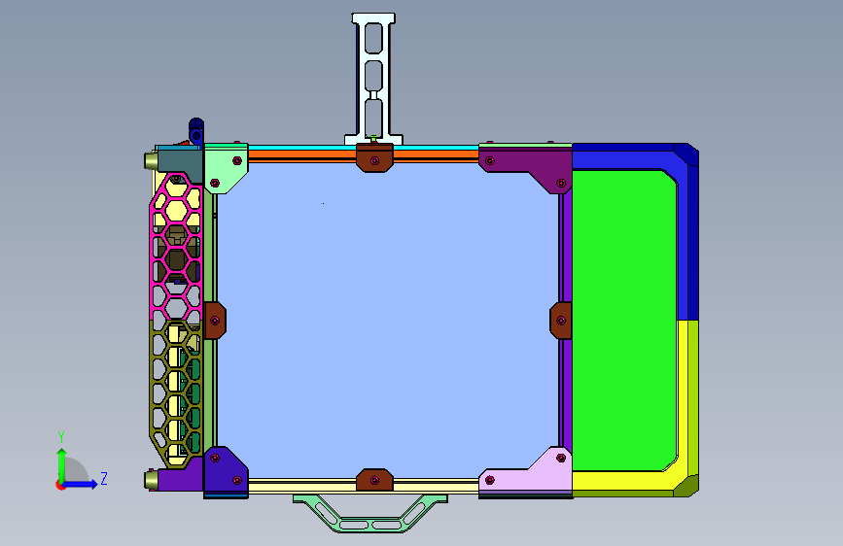This screenshot has width=843, height=546.
Task: Click the red origin dot of the axis triad
Action: 60,485
